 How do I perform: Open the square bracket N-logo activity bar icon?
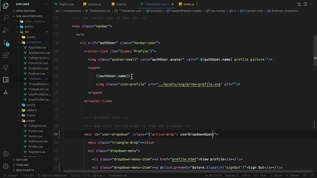pyautogui.click(x=5, y=80)
